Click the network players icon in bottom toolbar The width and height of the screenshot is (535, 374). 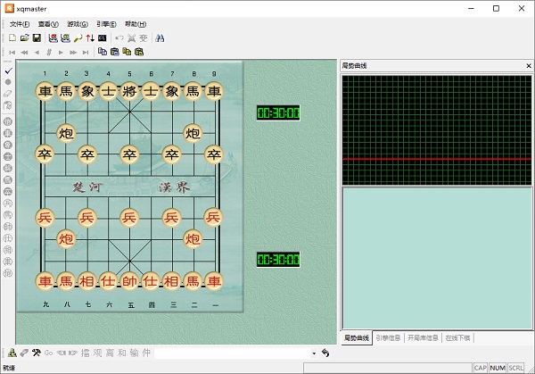(x=12, y=353)
